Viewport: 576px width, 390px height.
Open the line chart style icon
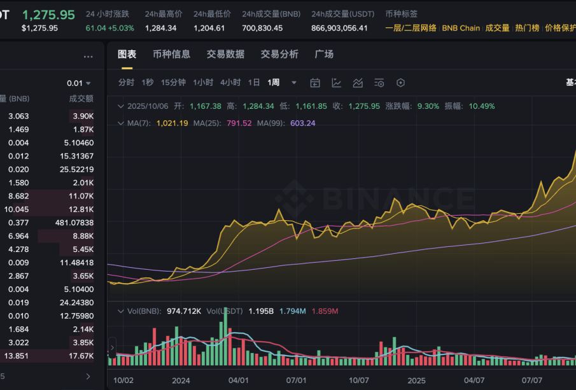point(337,83)
